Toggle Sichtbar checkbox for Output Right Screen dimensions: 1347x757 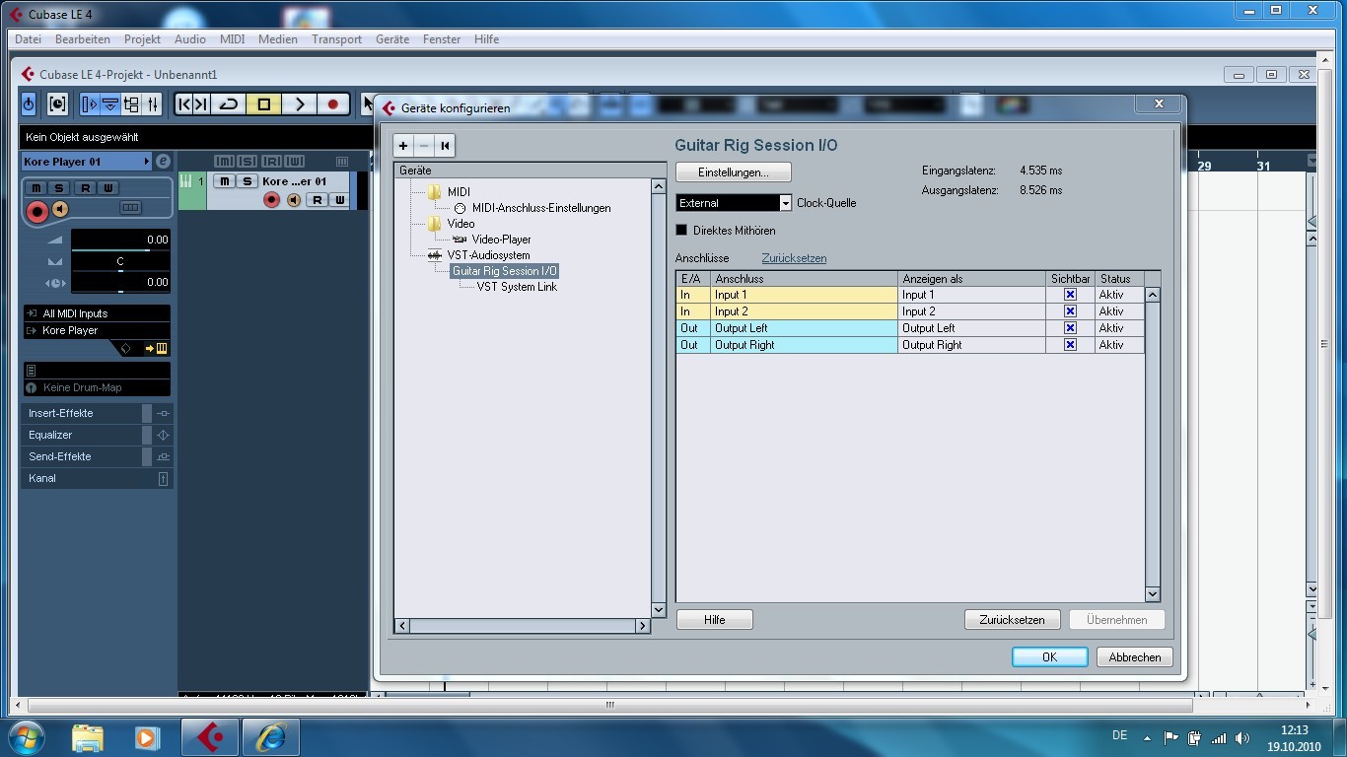(x=1070, y=345)
